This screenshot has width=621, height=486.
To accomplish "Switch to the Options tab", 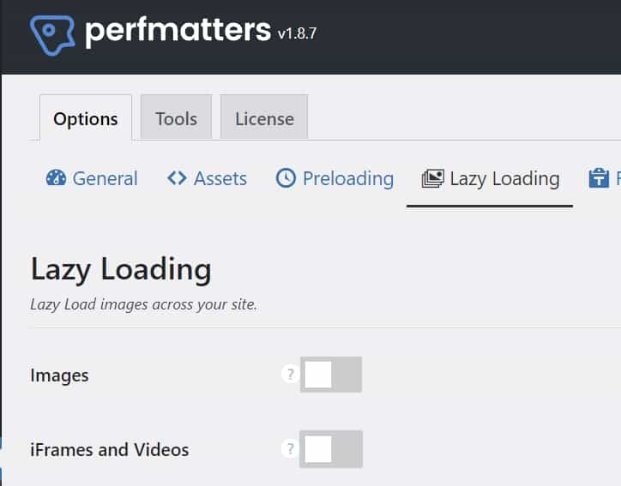I will pyautogui.click(x=85, y=119).
